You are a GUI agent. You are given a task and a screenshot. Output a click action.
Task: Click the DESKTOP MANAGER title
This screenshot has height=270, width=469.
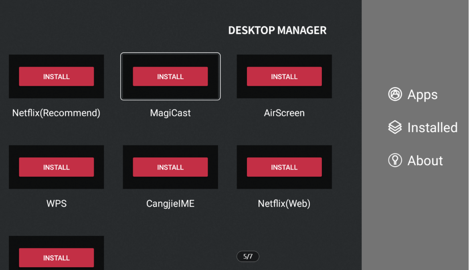coord(277,30)
